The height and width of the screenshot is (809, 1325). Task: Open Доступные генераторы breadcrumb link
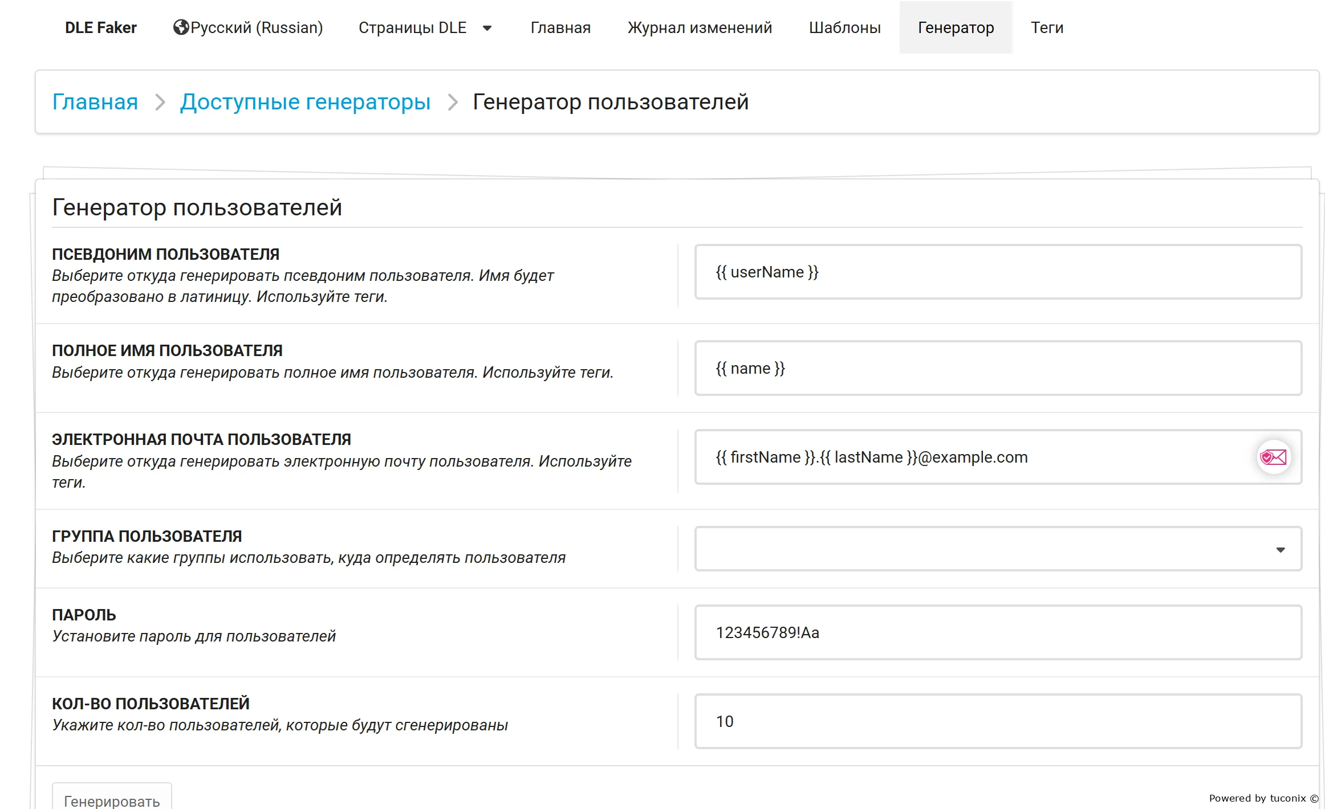tap(305, 102)
